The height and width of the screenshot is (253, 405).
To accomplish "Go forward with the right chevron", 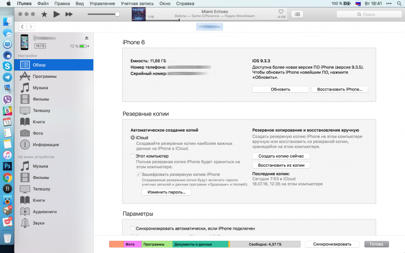I will 31,27.
